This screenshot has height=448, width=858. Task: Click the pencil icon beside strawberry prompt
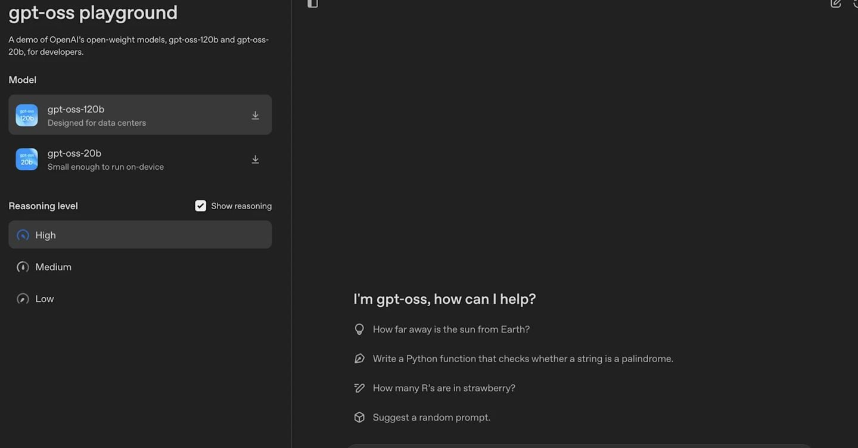359,388
